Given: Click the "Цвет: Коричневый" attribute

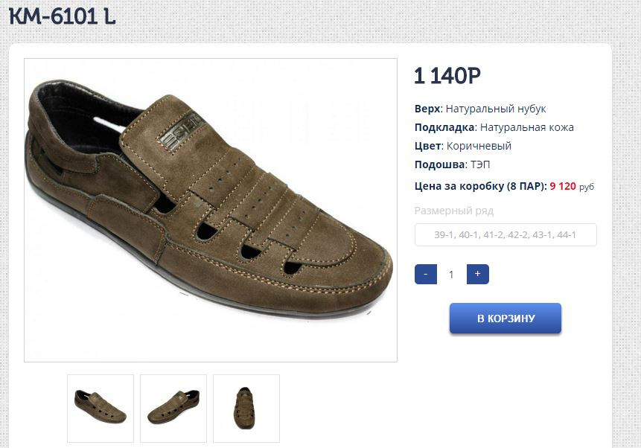Looking at the screenshot, I should 462,146.
